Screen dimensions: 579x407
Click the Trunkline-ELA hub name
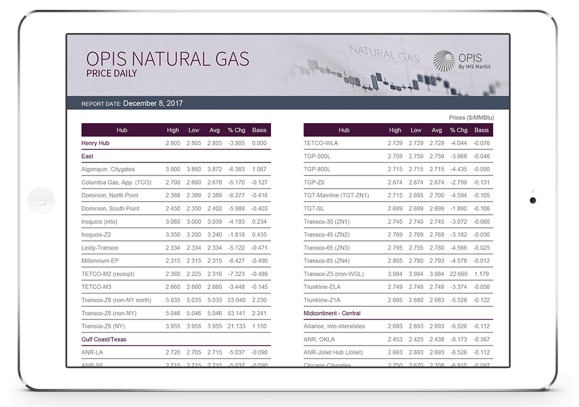322,287
